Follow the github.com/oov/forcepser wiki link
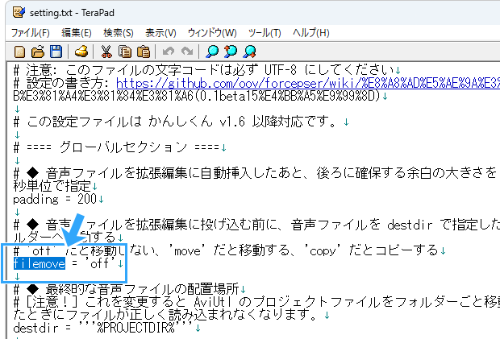The image size is (500, 339). [x=308, y=83]
